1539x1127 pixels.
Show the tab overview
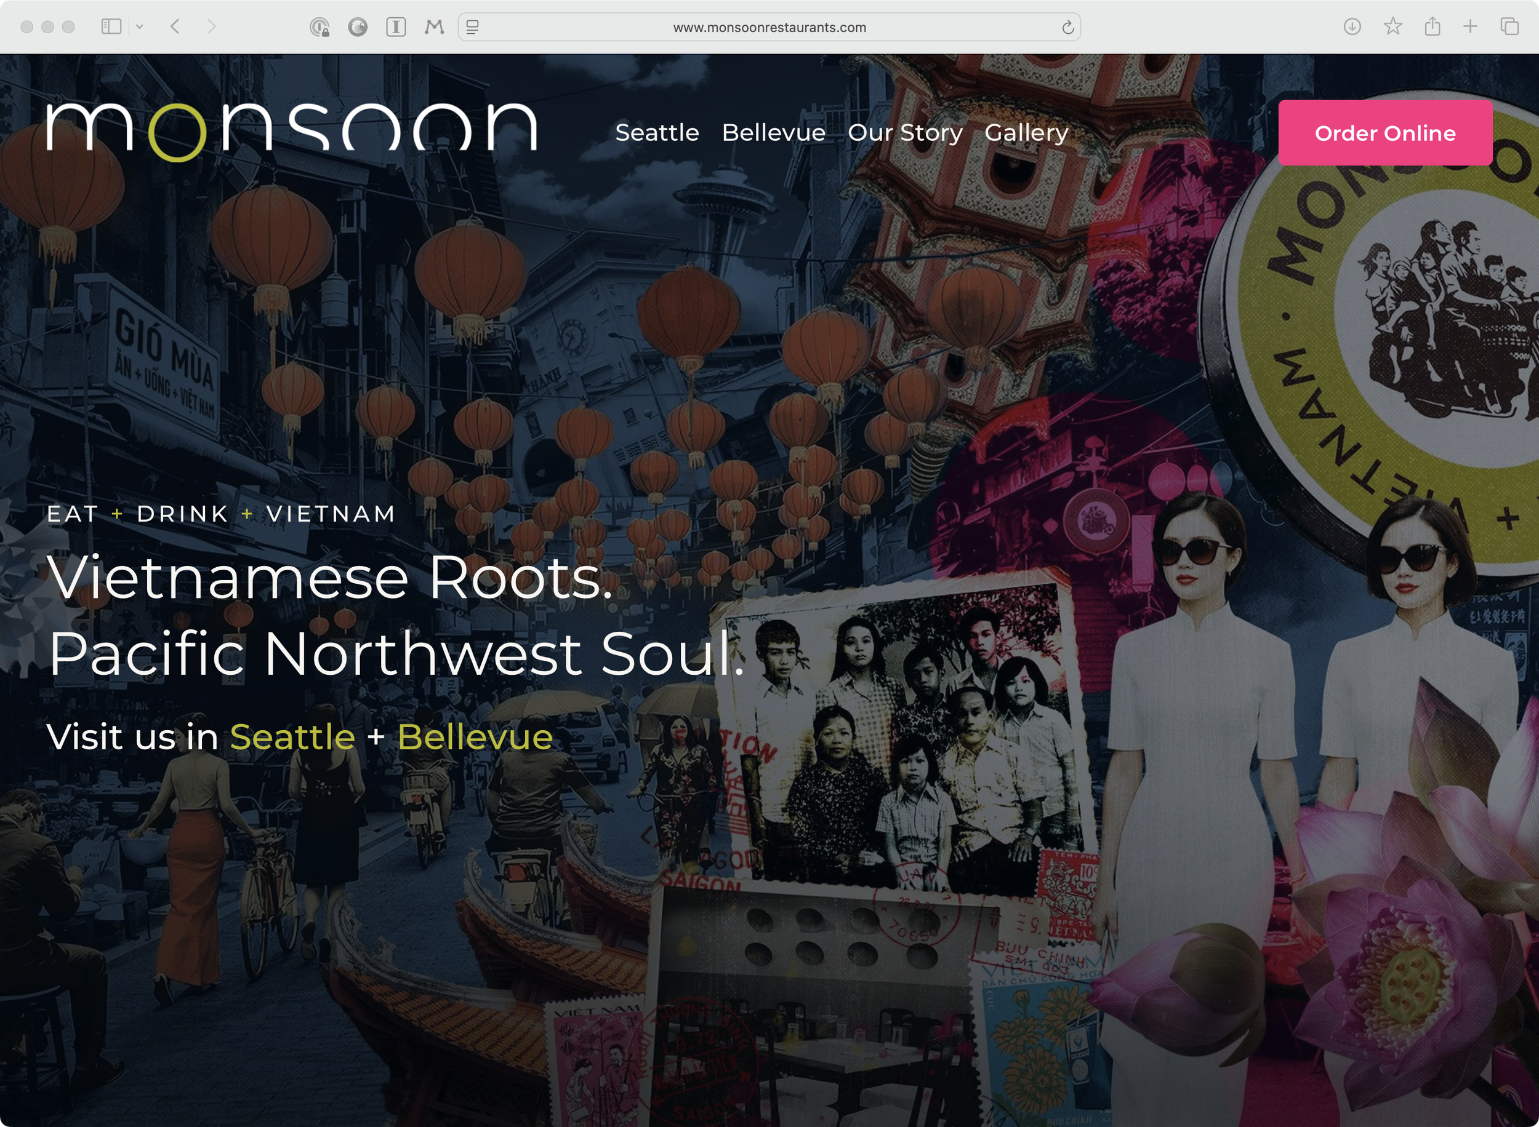(x=1509, y=26)
